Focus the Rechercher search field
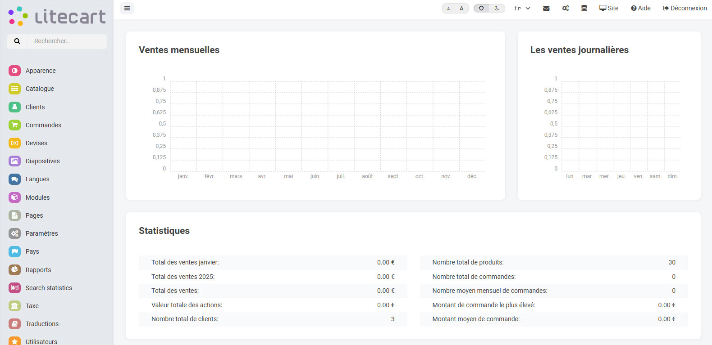Image resolution: width=712 pixels, height=345 pixels. 67,41
